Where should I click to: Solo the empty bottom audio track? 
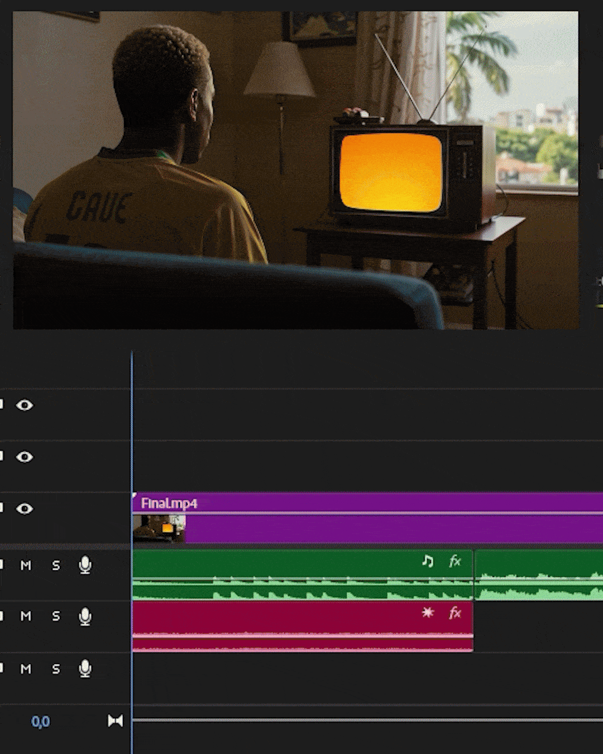(x=56, y=669)
